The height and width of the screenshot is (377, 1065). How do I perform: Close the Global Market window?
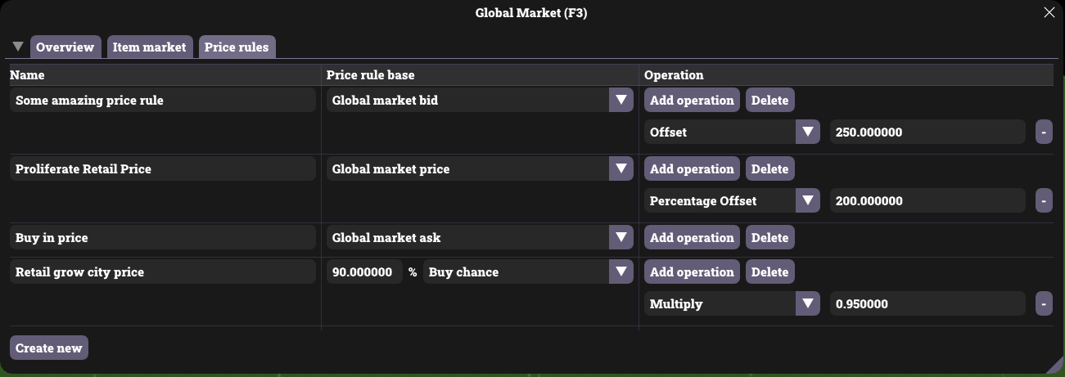(x=1049, y=12)
